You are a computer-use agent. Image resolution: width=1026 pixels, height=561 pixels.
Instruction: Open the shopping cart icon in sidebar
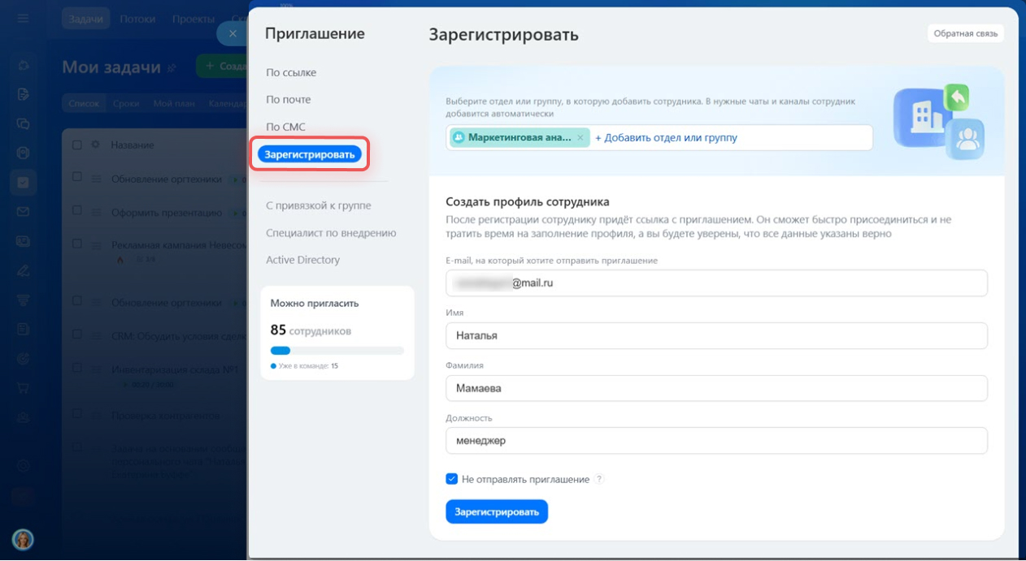point(24,387)
